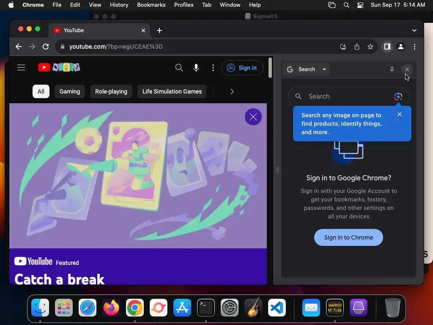Open YouTube hamburger guide menu
Image resolution: width=433 pixels, height=325 pixels.
click(21, 68)
